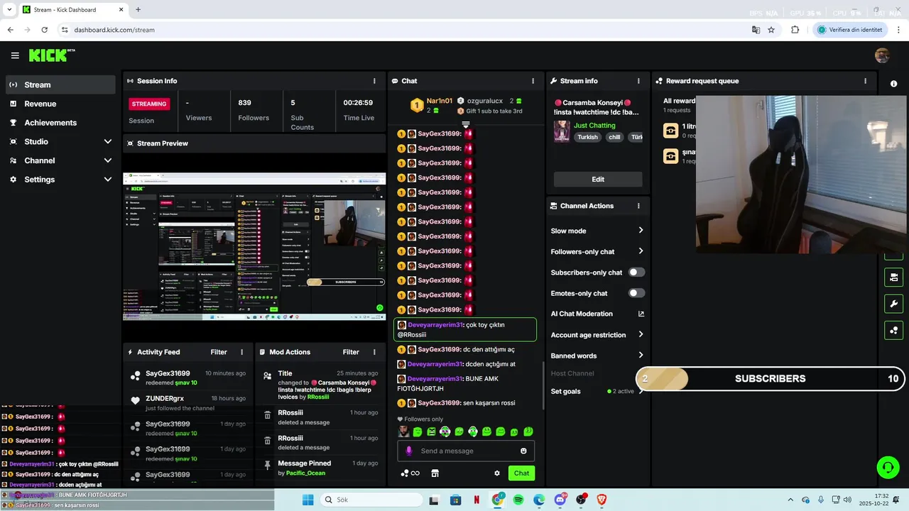Click Verifiera din identitet button
This screenshot has height=511, width=909.
[x=850, y=30]
